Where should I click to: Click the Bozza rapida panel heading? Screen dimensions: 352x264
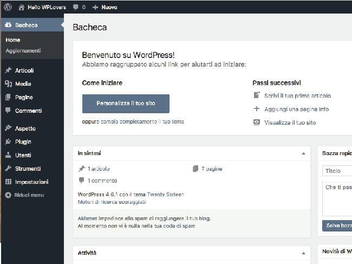tap(337, 153)
